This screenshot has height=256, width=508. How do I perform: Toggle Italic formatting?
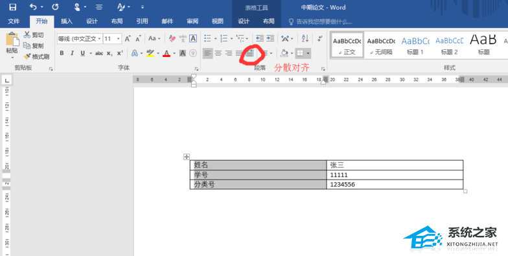click(73, 53)
